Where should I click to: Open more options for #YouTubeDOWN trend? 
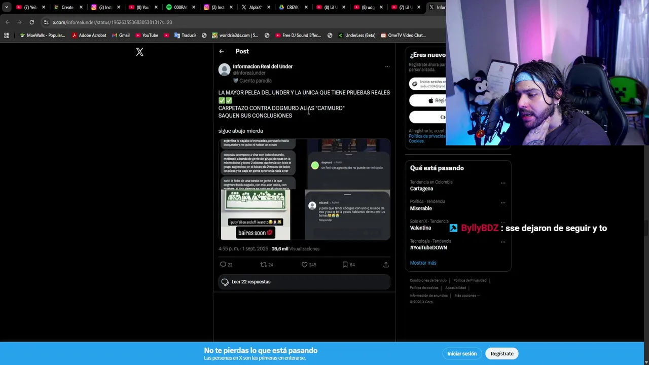pyautogui.click(x=503, y=242)
